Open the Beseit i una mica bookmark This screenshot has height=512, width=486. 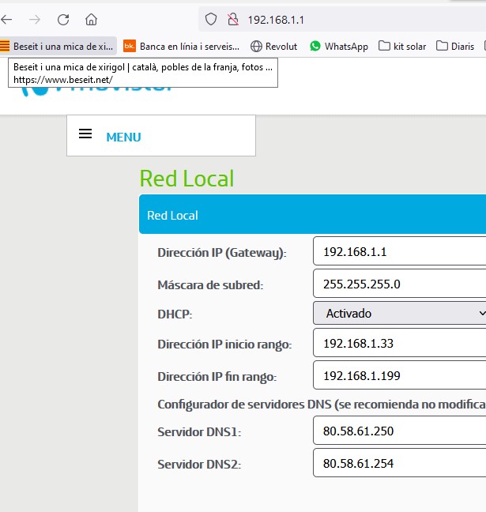pyautogui.click(x=58, y=47)
